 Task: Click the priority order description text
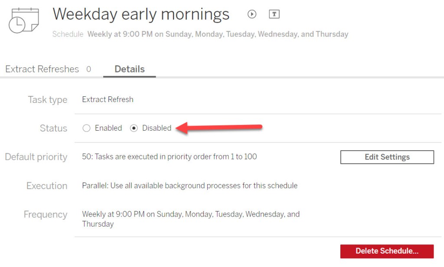tap(169, 157)
